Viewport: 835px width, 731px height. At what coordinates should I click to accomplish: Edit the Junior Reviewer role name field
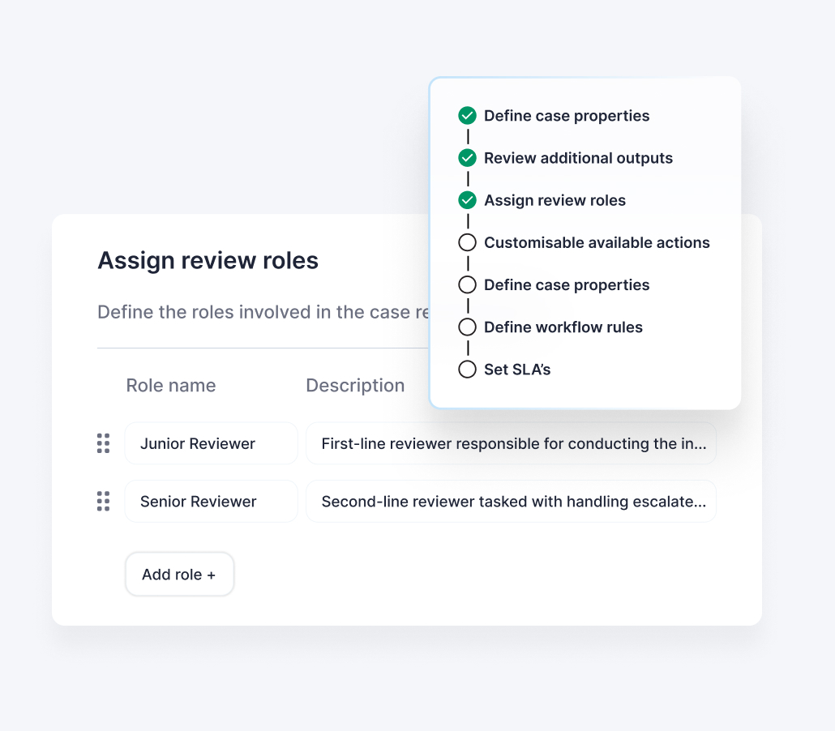pyautogui.click(x=211, y=443)
